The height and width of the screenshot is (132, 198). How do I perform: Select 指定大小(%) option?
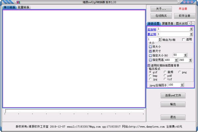point(150,56)
